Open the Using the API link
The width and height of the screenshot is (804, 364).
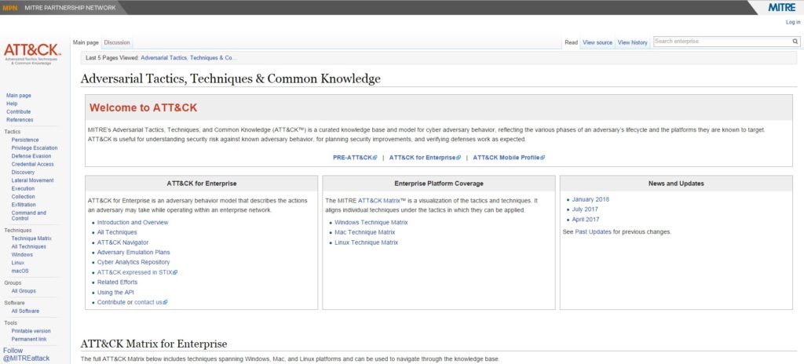116,293
